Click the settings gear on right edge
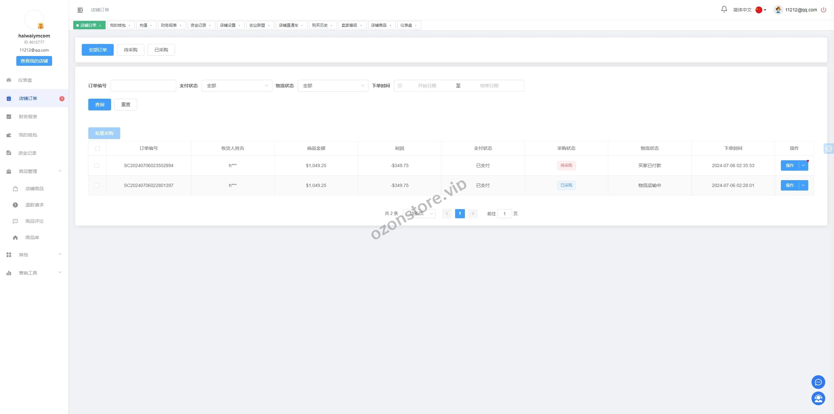Screen dimensions: 834x414 coord(828,149)
